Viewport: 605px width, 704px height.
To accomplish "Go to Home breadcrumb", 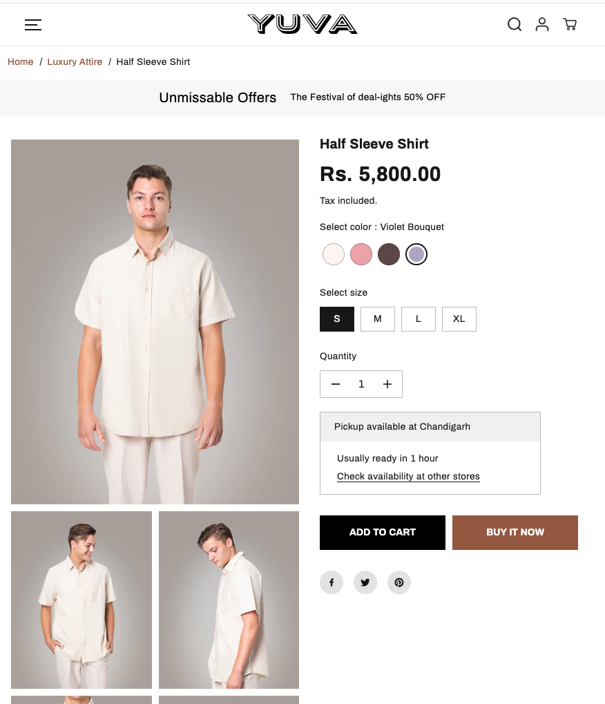I will pyautogui.click(x=21, y=62).
